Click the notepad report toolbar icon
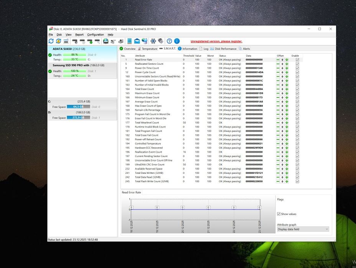The image size is (356, 268). 130,41
